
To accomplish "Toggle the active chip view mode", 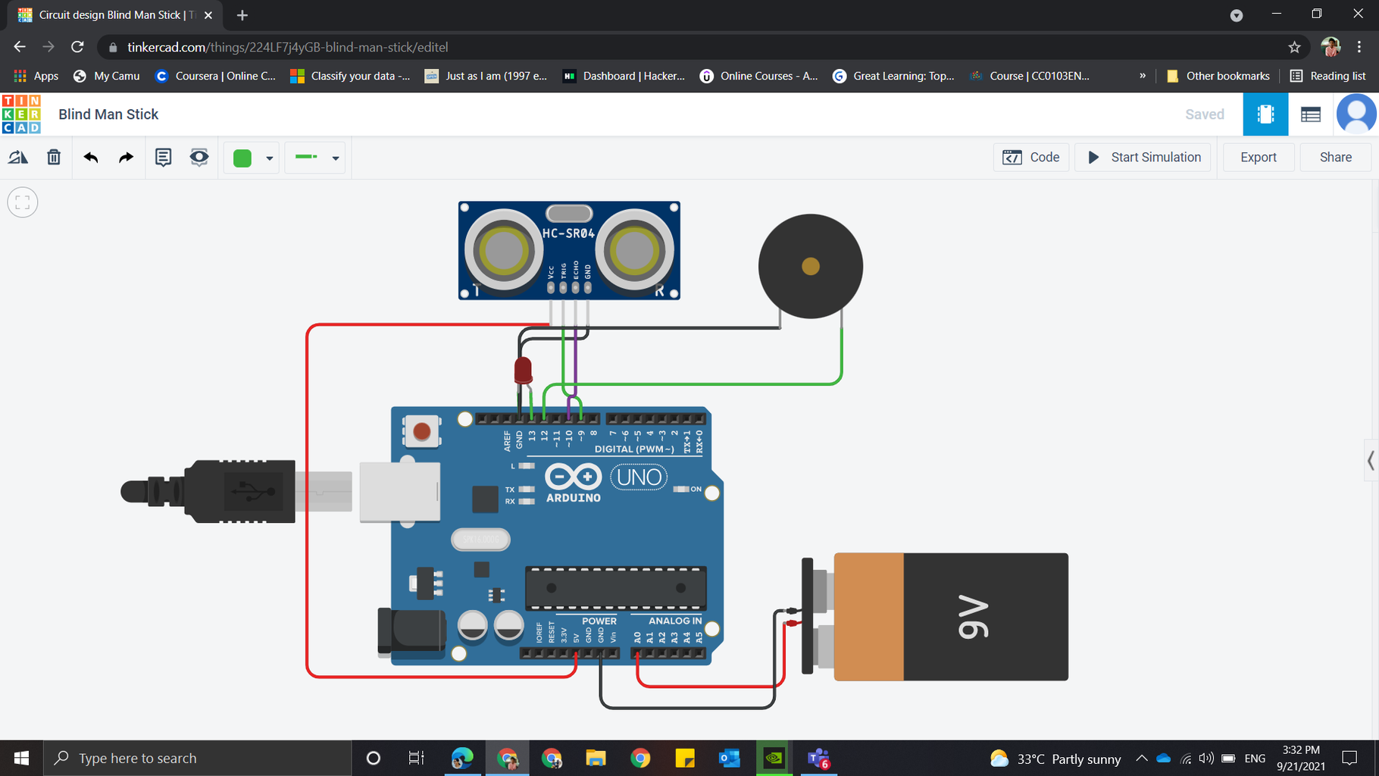I will pyautogui.click(x=1265, y=114).
